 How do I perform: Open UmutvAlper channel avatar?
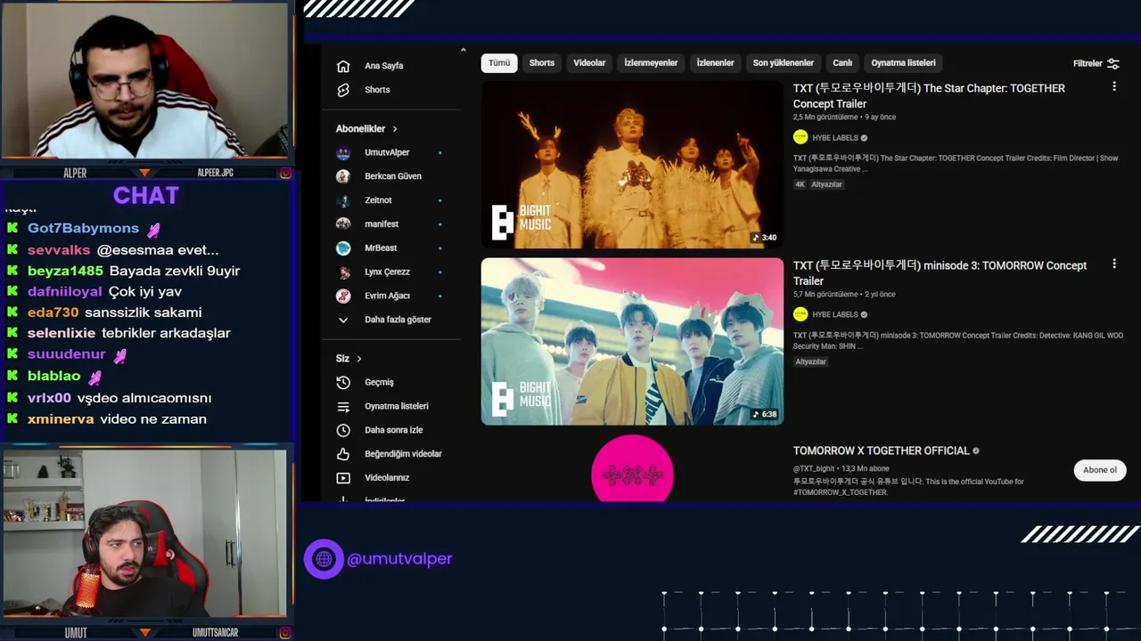tap(343, 152)
